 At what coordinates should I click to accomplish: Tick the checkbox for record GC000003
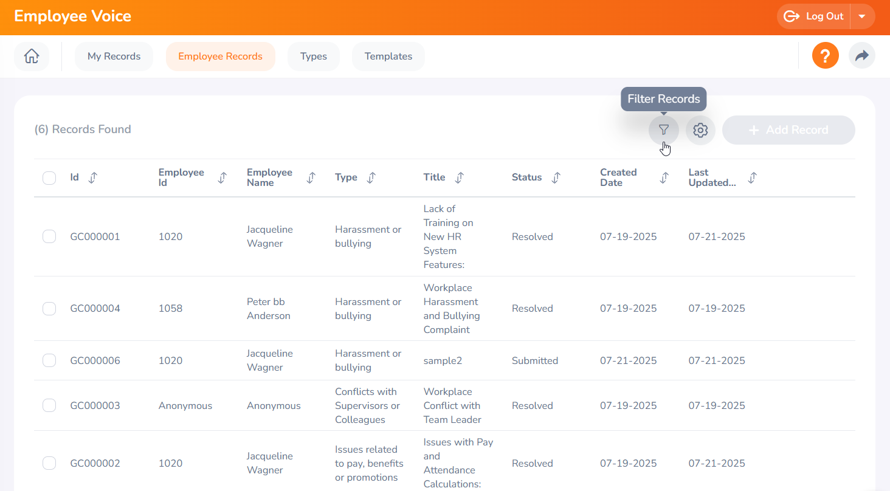[49, 405]
